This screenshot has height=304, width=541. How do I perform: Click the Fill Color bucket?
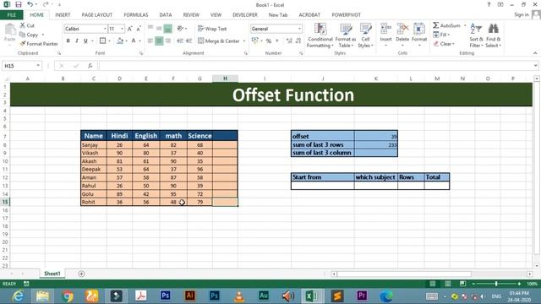click(120, 41)
